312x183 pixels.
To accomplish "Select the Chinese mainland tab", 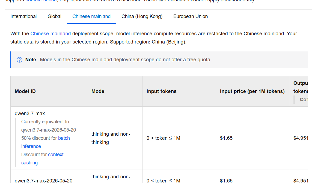I will tap(91, 16).
